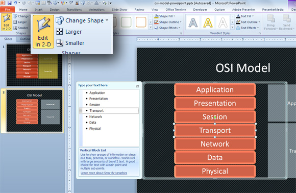The height and width of the screenshot is (193, 296).
Task: Open the Shape Outline dropdown
Action: point(168,22)
